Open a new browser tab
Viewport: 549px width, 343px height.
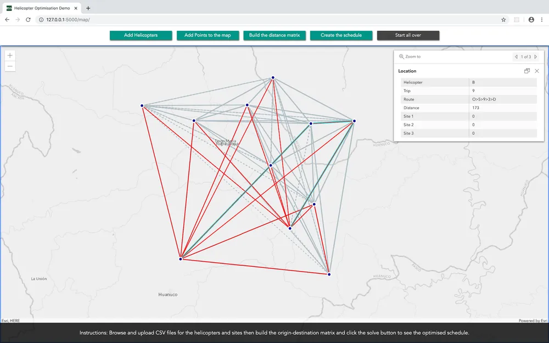[88, 8]
